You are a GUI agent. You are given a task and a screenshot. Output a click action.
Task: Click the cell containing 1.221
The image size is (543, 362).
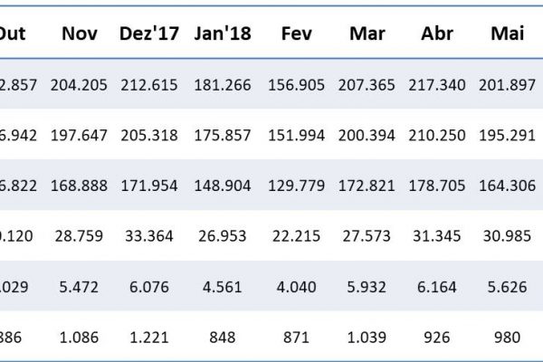tap(148, 336)
